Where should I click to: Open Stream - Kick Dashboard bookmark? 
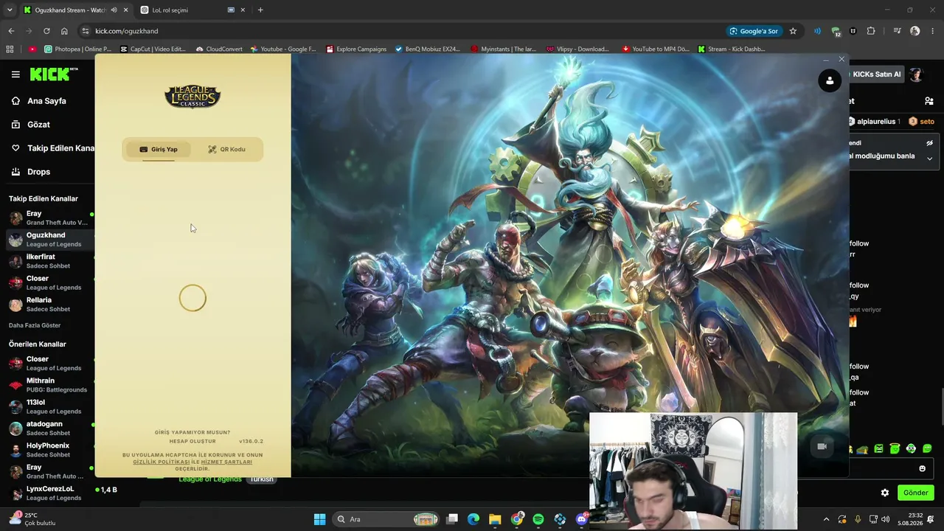[x=731, y=49]
